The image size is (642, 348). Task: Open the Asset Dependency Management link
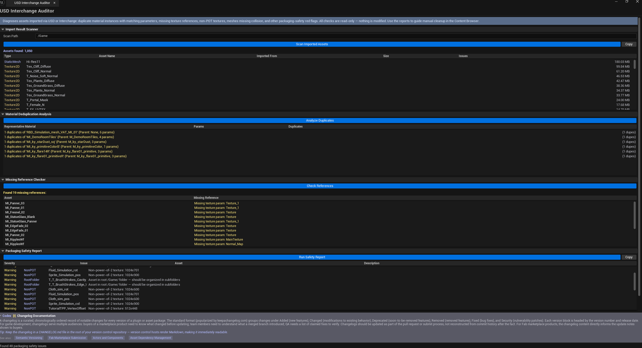coord(150,338)
